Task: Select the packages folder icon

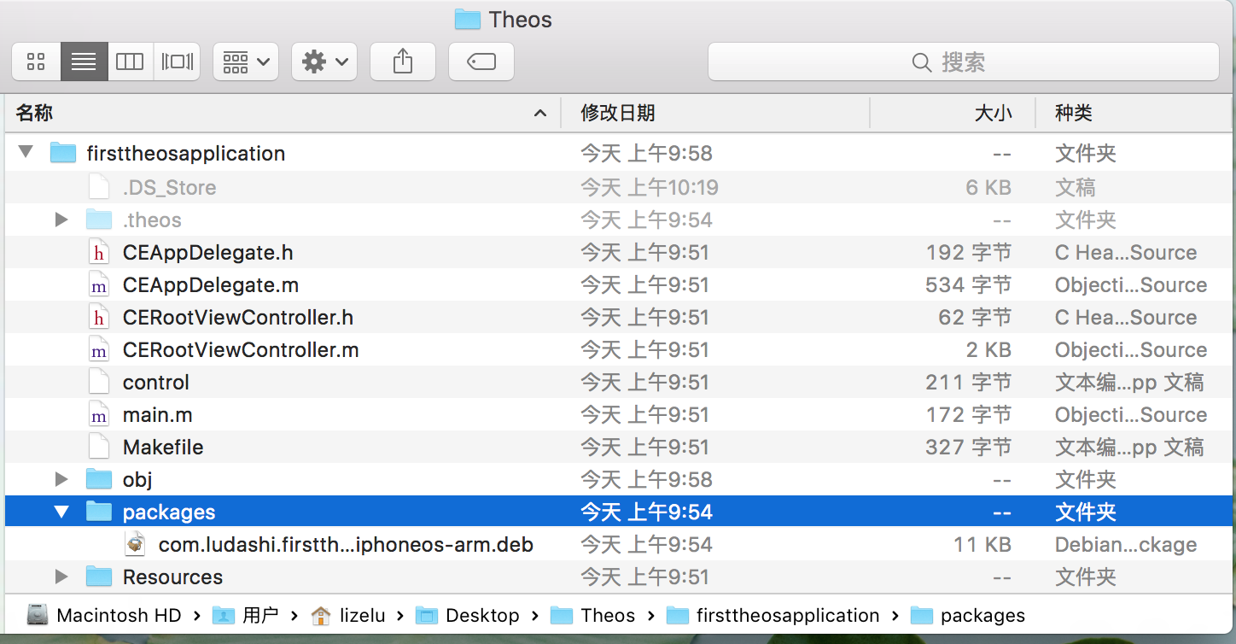Action: (x=99, y=512)
